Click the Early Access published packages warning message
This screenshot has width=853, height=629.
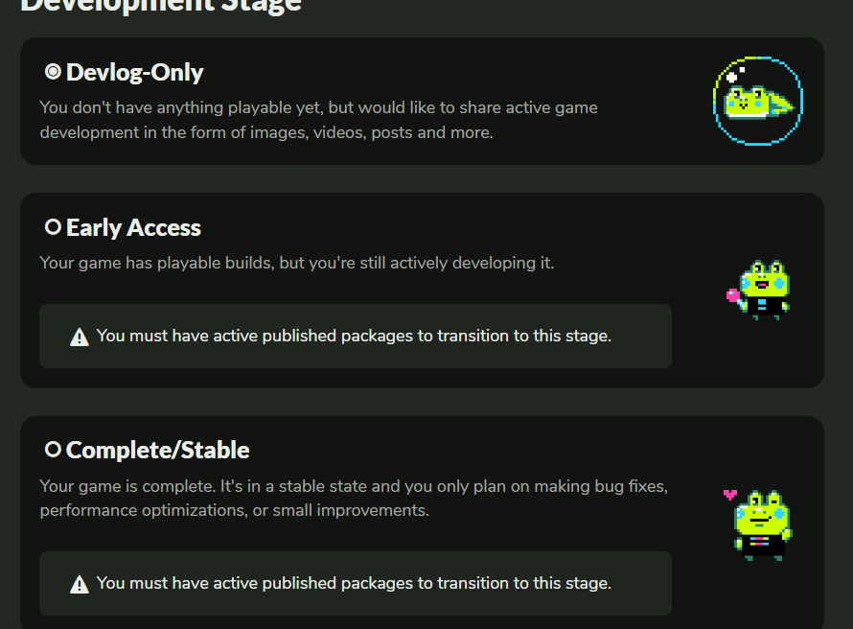[x=354, y=336]
